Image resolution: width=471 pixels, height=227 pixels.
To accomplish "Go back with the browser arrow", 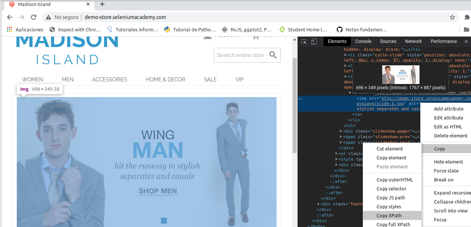I will tap(10, 17).
